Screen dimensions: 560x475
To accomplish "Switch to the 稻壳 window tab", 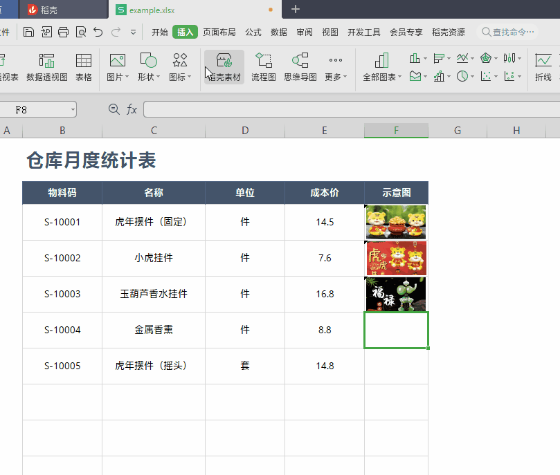I will click(63, 10).
